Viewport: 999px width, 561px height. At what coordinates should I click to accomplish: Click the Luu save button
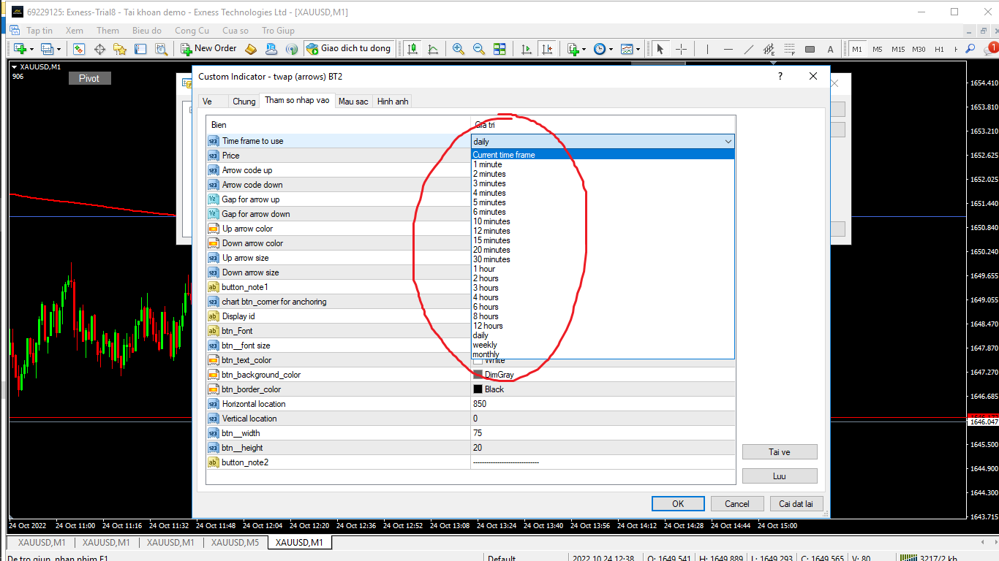pos(780,476)
